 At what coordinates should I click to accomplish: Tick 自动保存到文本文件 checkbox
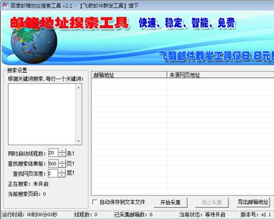click(95, 202)
